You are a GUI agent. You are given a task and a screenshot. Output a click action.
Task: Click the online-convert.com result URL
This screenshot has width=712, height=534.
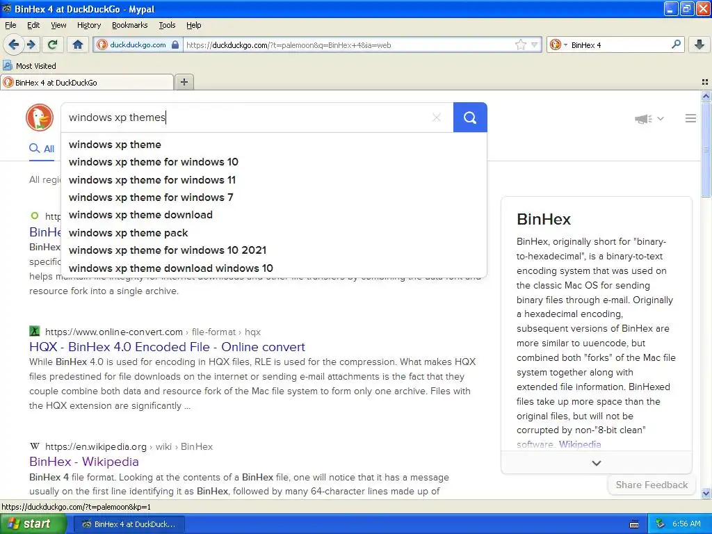pos(153,332)
